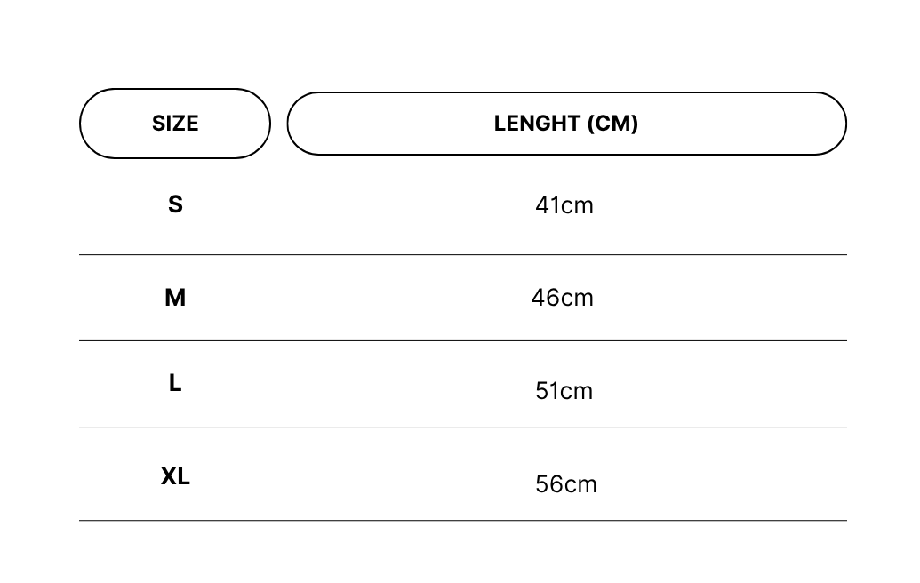The height and width of the screenshot is (583, 920).
Task: Select the S size label
Action: click(x=175, y=204)
